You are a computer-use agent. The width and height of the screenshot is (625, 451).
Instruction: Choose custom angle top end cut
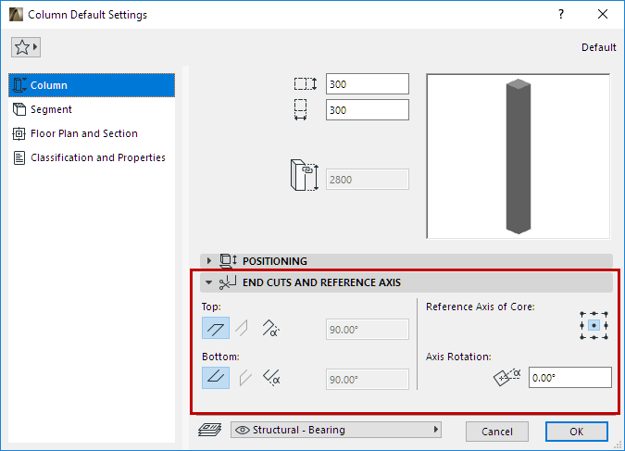pyautogui.click(x=271, y=329)
